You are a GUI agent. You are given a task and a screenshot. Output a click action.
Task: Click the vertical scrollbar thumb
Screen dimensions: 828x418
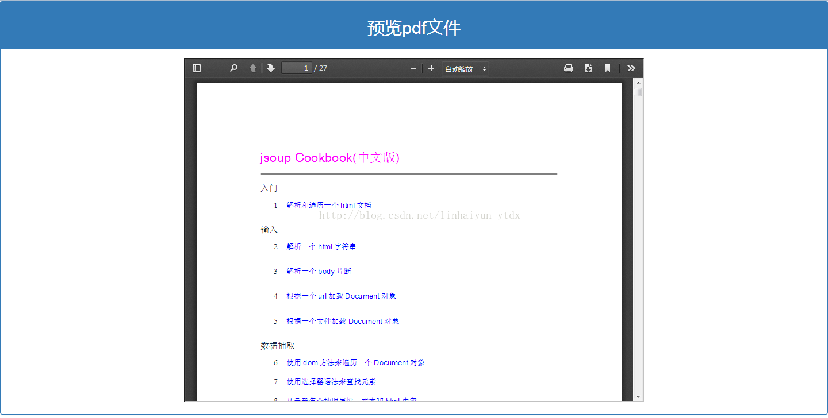point(638,92)
